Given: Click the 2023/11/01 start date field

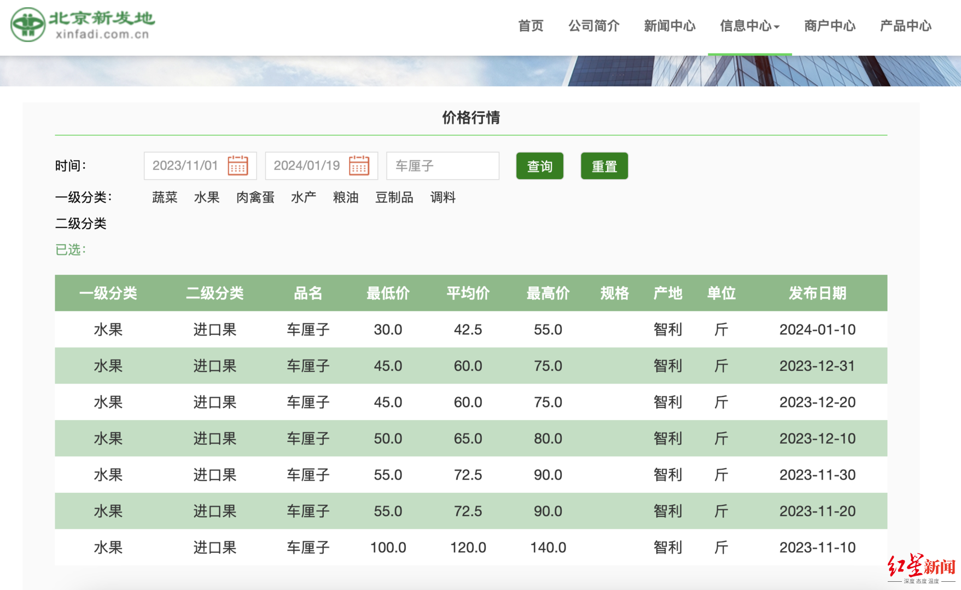Looking at the screenshot, I should pyautogui.click(x=186, y=166).
